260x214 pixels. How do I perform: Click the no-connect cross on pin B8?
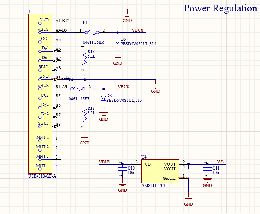55,127
